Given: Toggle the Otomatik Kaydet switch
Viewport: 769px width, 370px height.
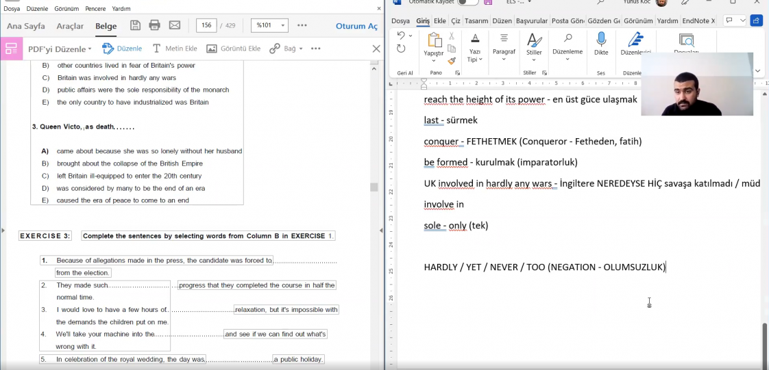Looking at the screenshot, I should pos(468,2).
